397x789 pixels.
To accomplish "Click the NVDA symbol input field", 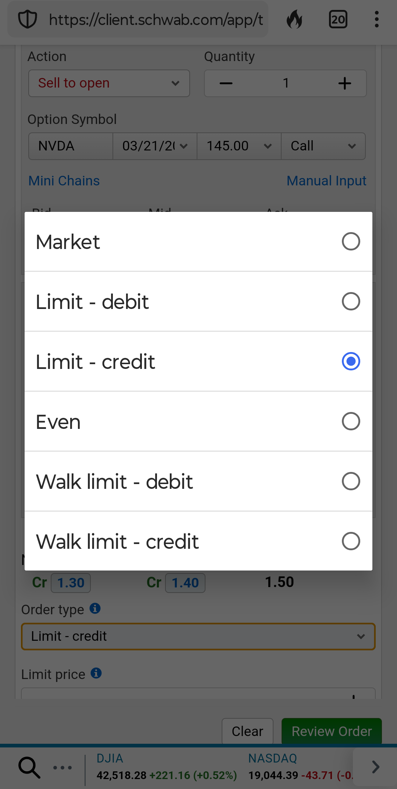I will [x=71, y=146].
